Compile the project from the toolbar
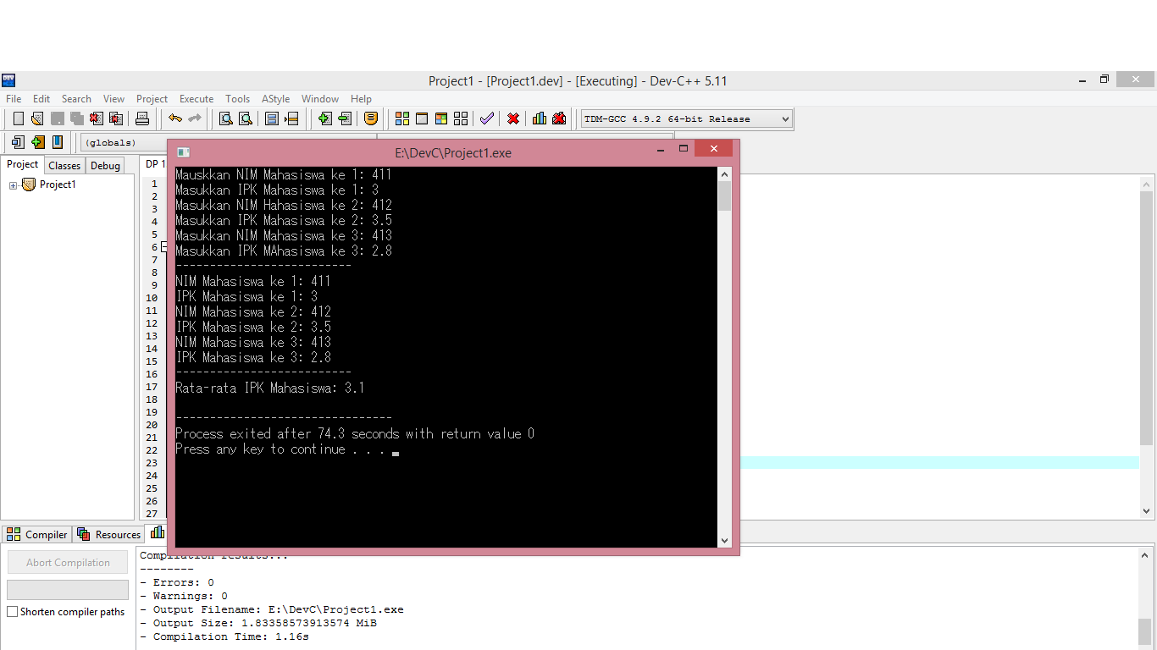Image resolution: width=1157 pixels, height=650 pixels. click(402, 118)
